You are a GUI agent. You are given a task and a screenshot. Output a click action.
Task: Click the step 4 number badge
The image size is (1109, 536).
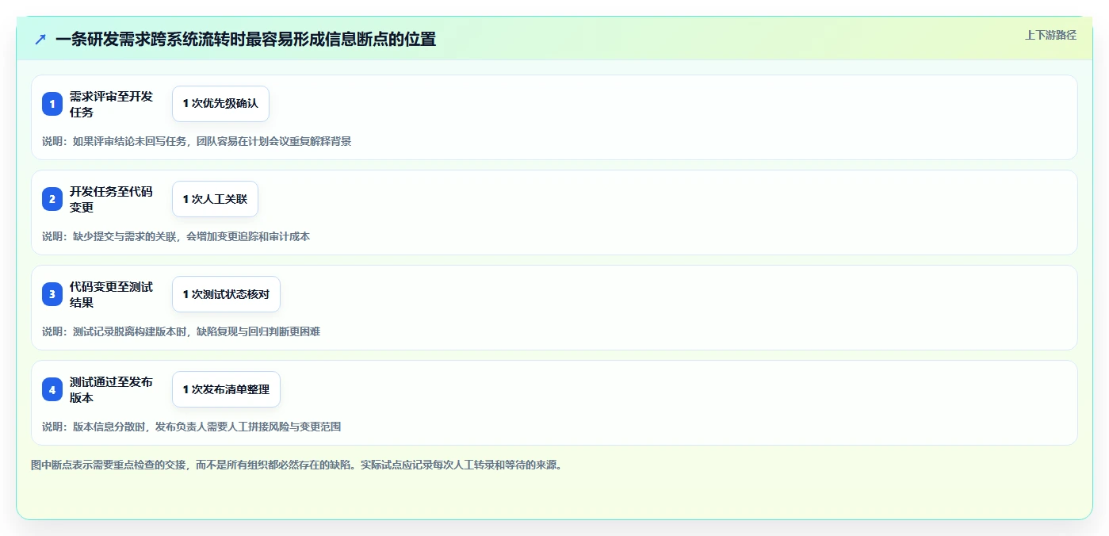pyautogui.click(x=52, y=389)
